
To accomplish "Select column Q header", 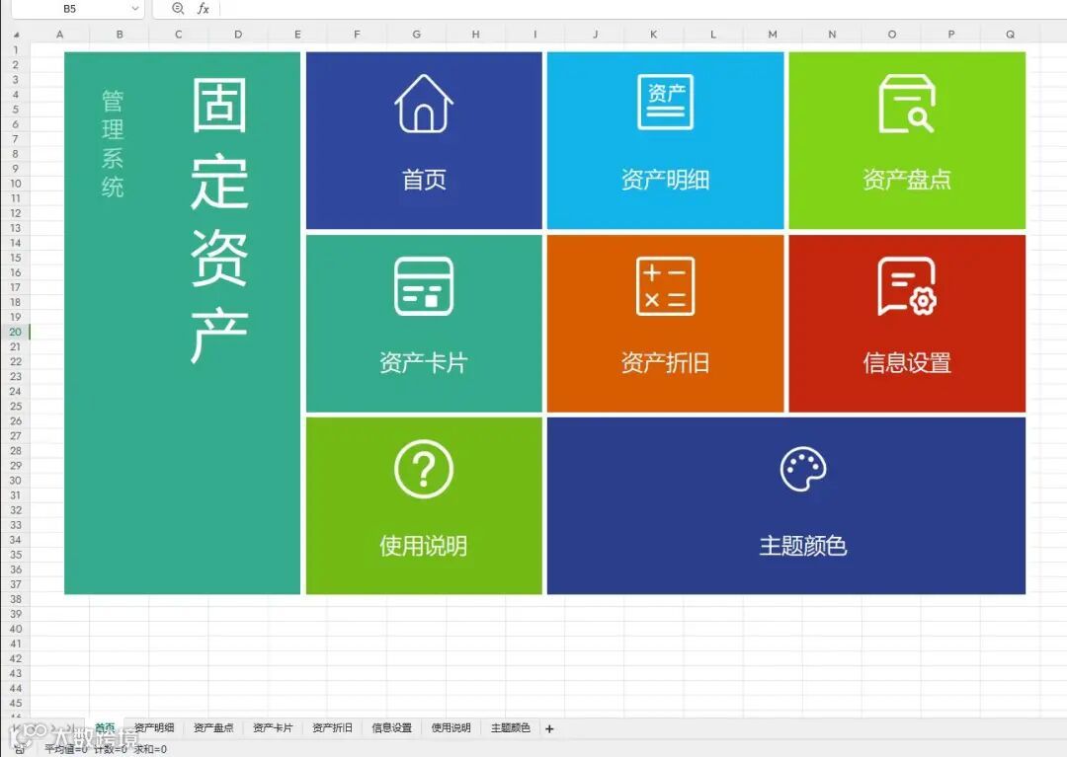I will click(1010, 34).
